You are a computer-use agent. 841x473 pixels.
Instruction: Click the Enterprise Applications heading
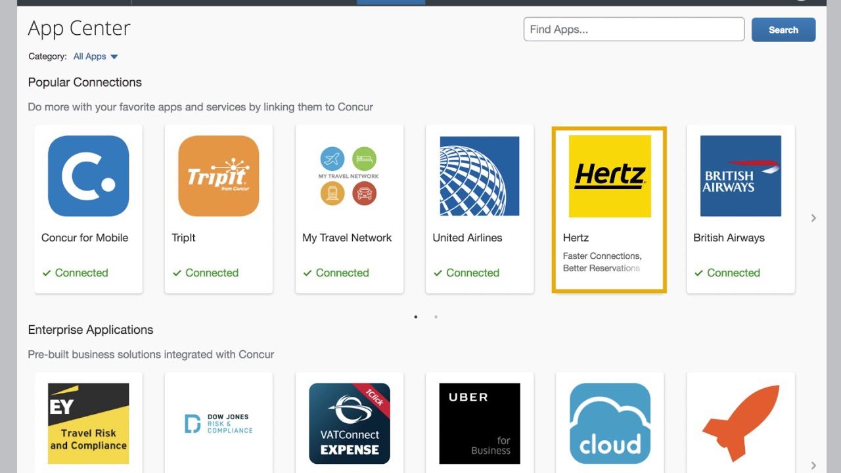(x=91, y=330)
